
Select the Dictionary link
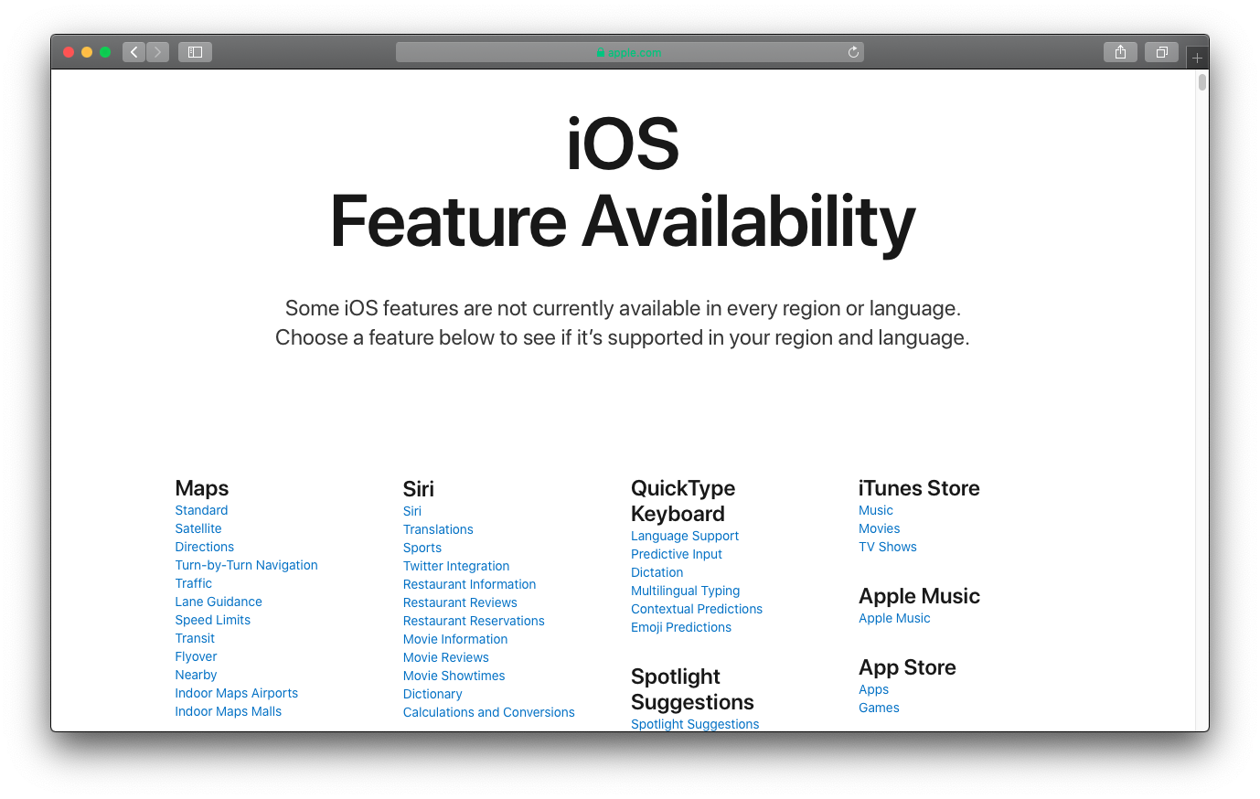(432, 694)
